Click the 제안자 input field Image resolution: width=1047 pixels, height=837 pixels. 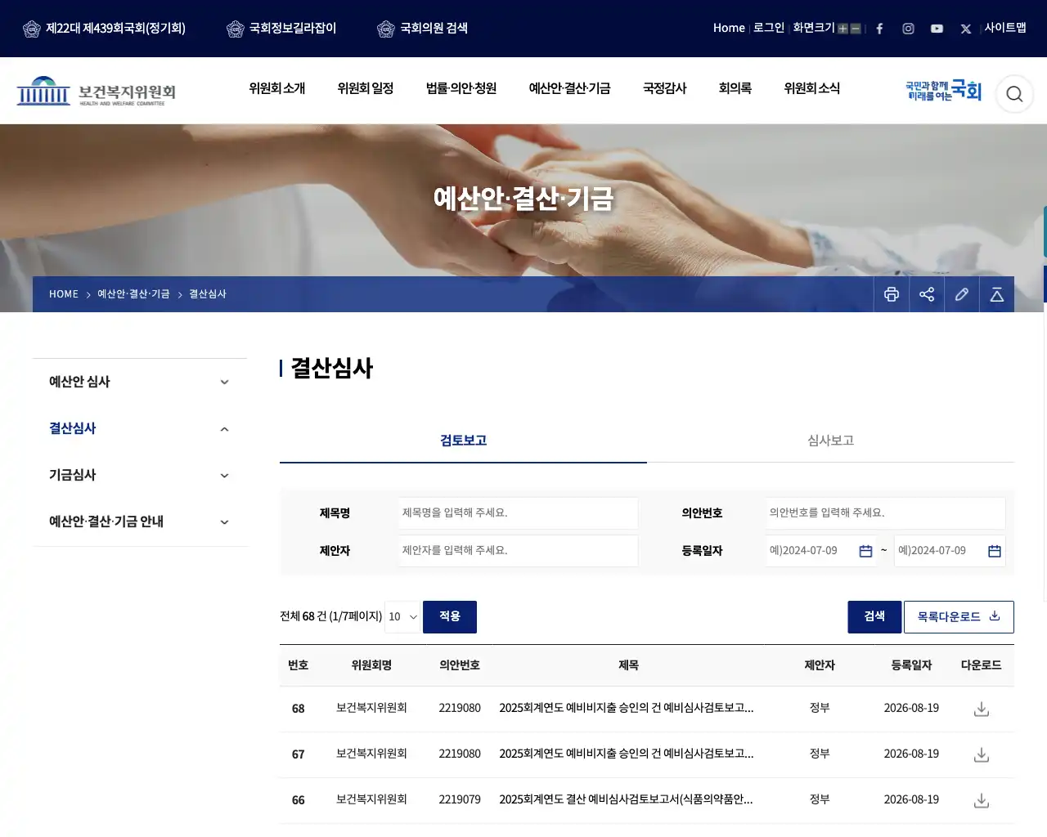coord(519,551)
